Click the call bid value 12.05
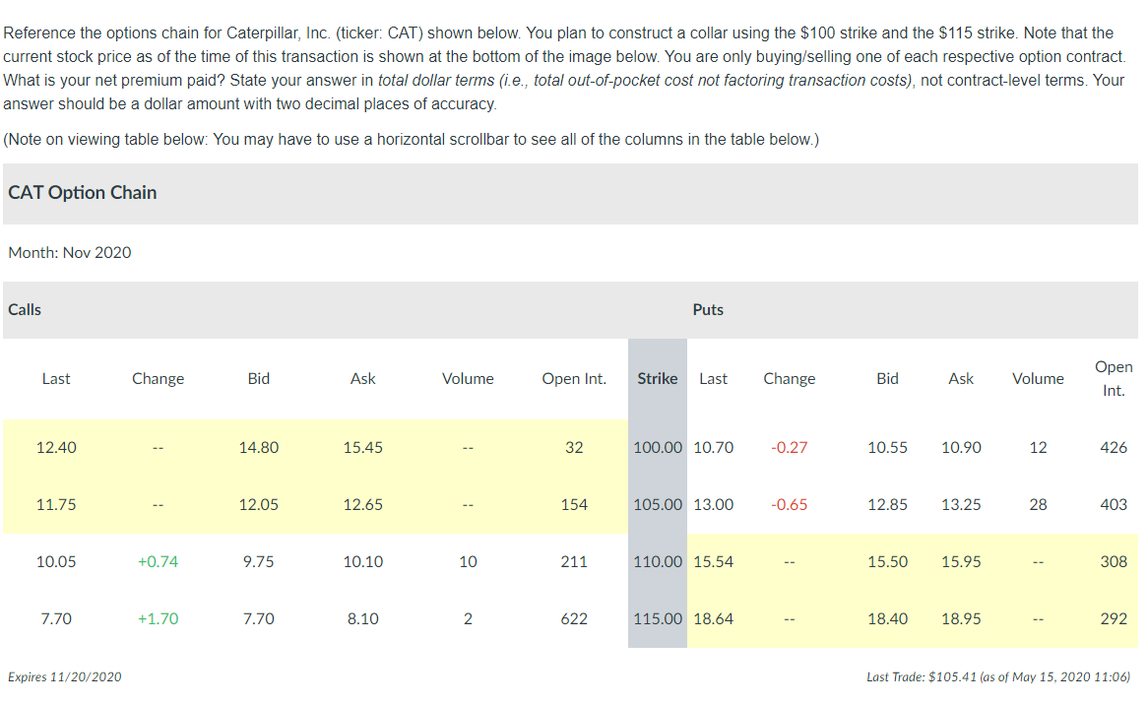Screen dimensions: 1148x704 pyautogui.click(x=258, y=504)
